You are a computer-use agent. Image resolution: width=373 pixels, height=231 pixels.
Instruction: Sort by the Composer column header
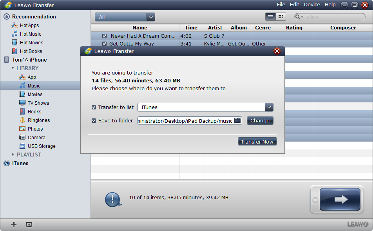pyautogui.click(x=343, y=27)
